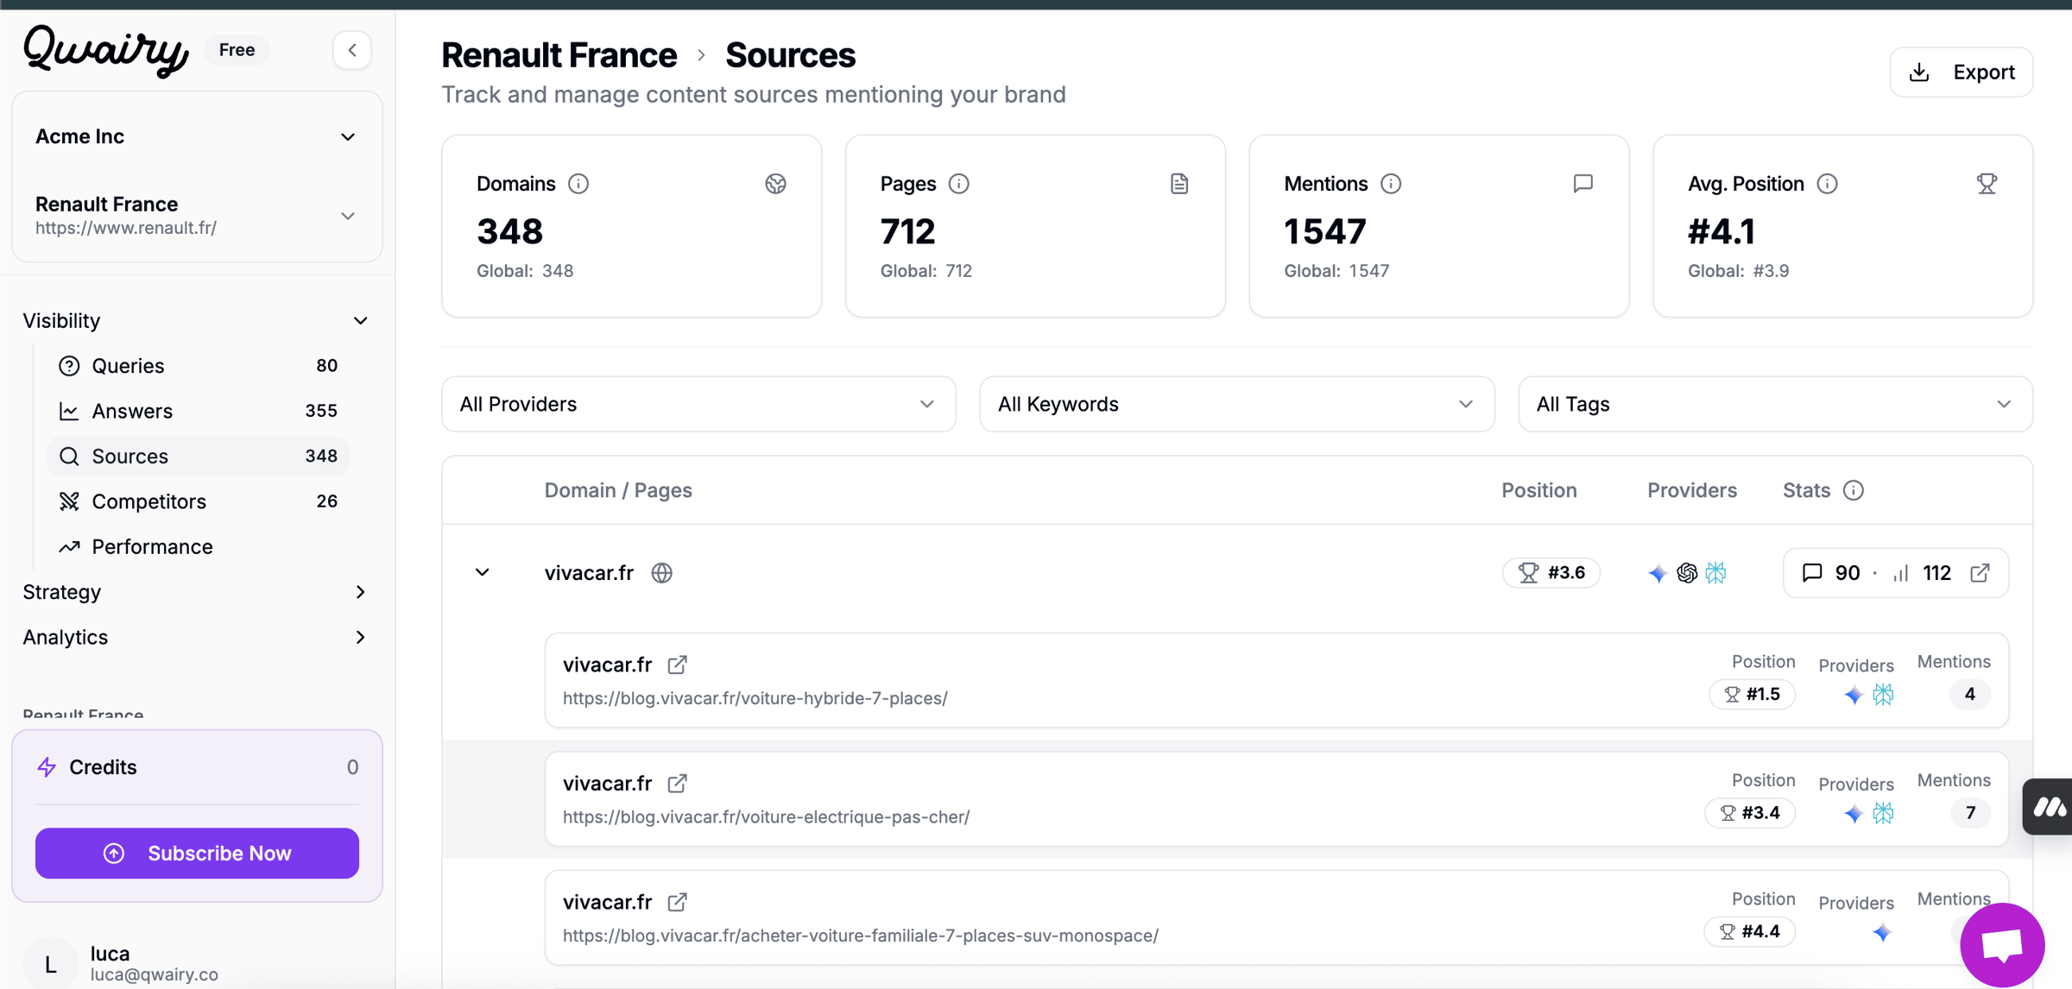Image resolution: width=2072 pixels, height=989 pixels.
Task: Open the All Tags filter
Action: coord(1775,404)
